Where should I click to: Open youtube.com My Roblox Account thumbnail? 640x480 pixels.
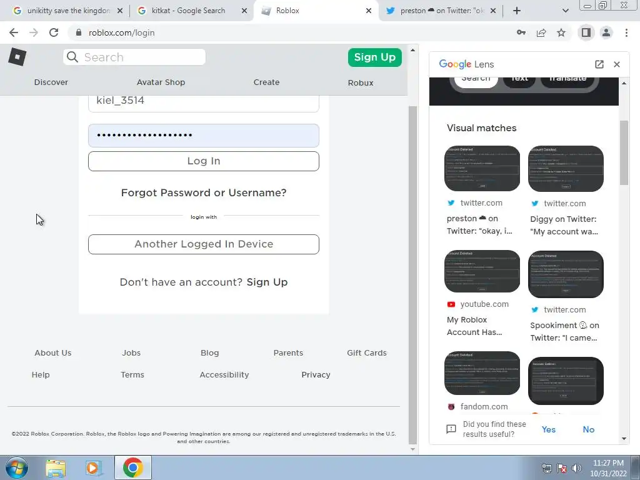click(482, 271)
